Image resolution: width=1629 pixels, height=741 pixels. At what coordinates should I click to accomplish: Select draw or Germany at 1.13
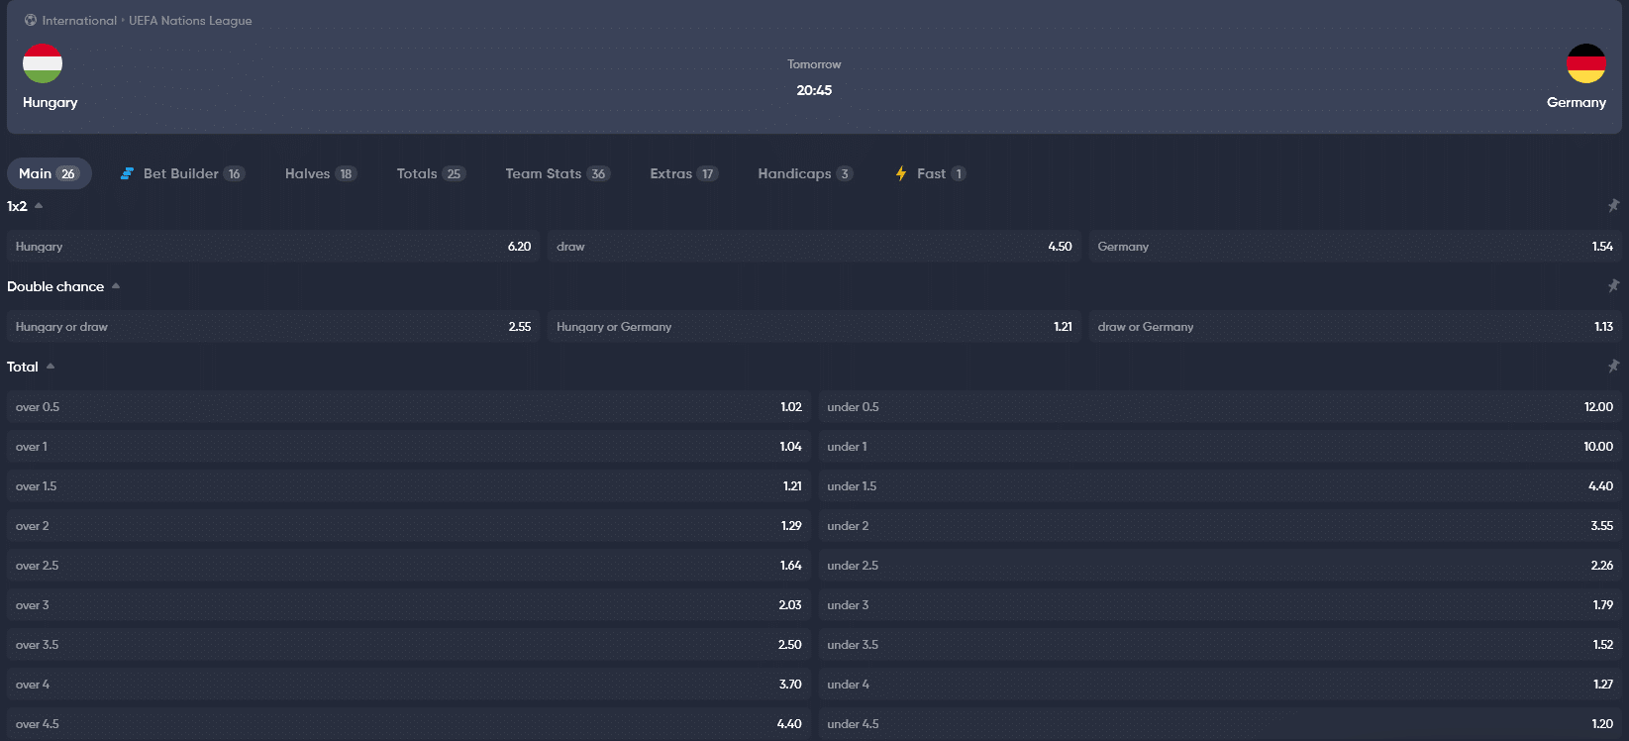point(1355,327)
